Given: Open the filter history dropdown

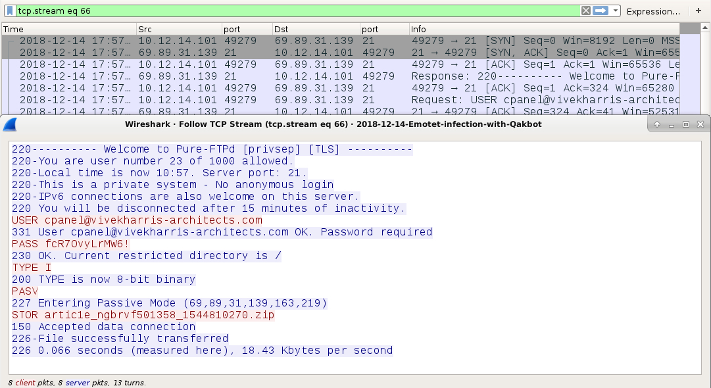Looking at the screenshot, I should [615, 11].
